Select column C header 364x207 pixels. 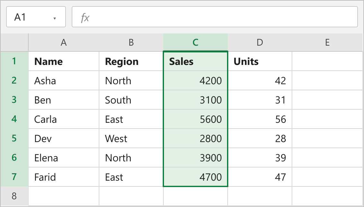tap(196, 42)
